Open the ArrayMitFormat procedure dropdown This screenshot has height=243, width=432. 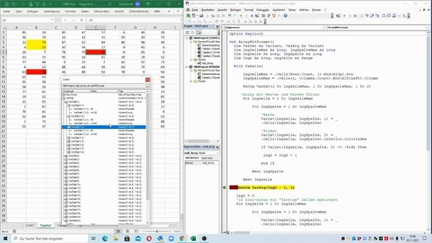click(x=426, y=28)
